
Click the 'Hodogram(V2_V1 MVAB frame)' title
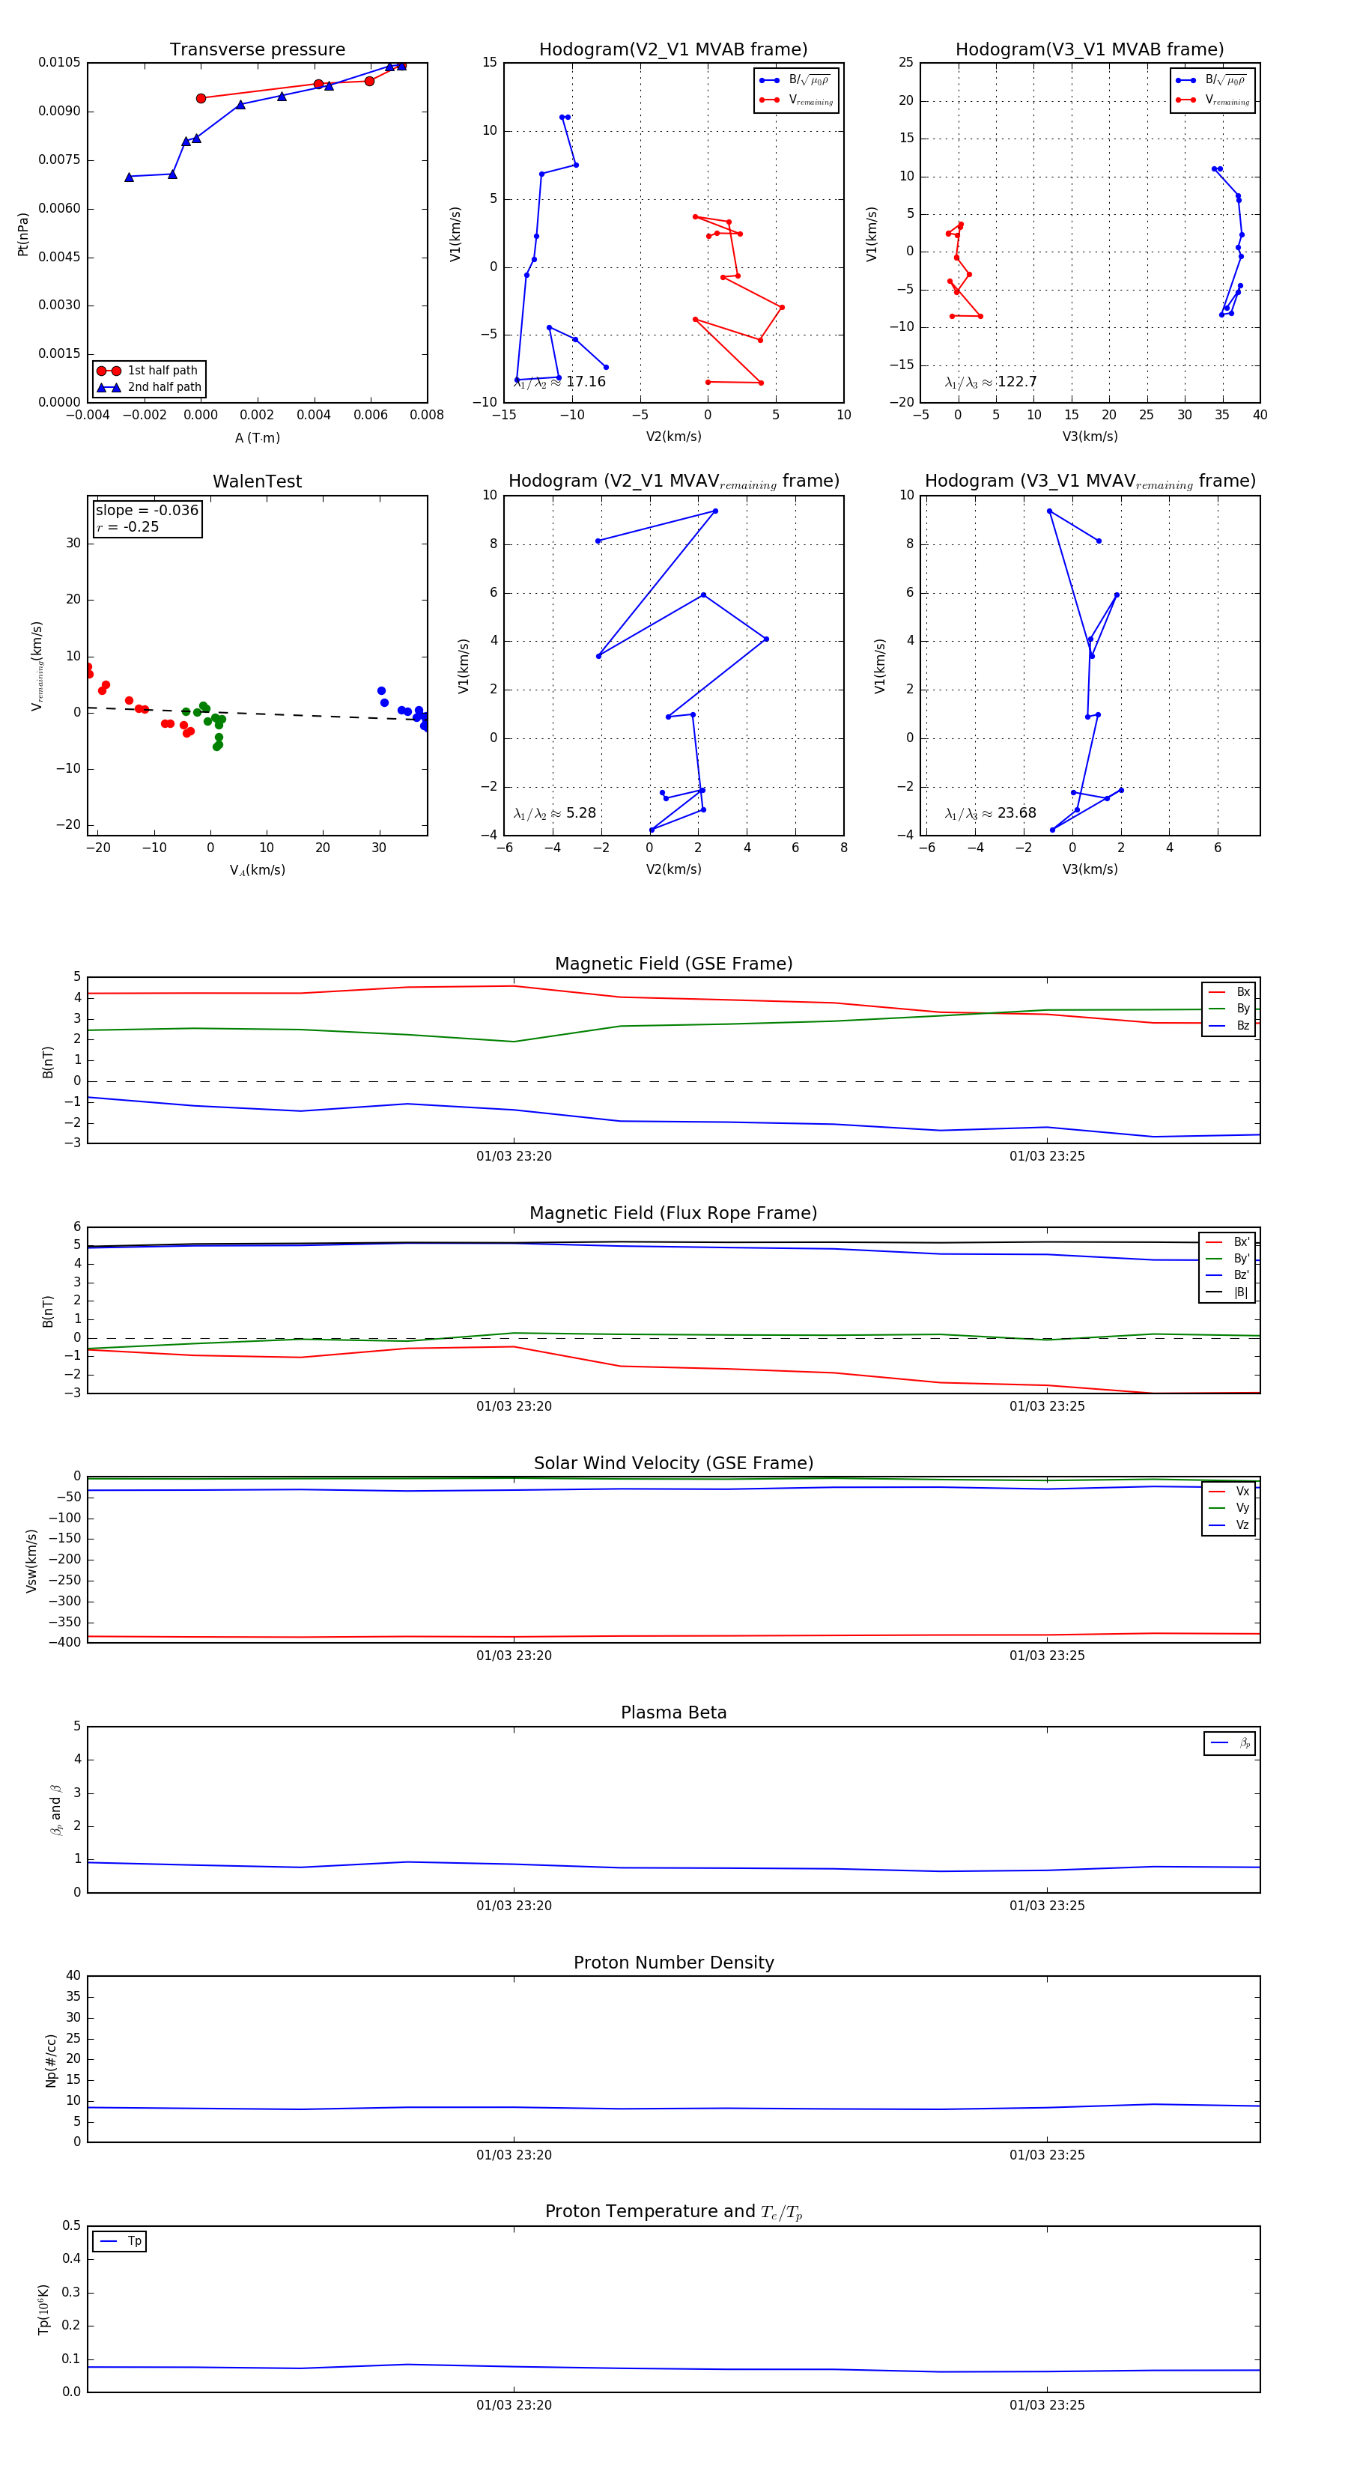[673, 50]
